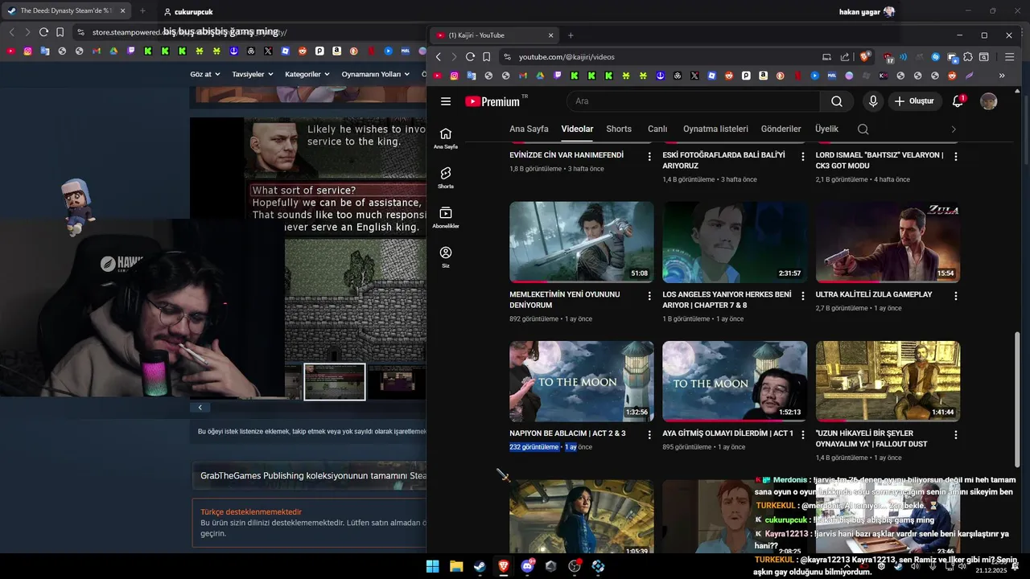Reload the YouTube page
The width and height of the screenshot is (1030, 579).
(x=470, y=57)
